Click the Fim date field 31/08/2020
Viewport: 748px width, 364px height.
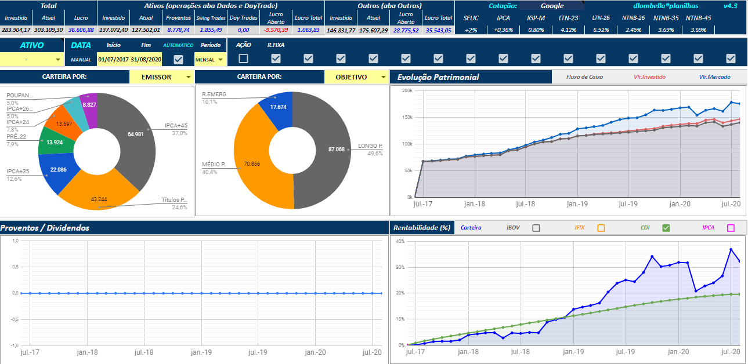pyautogui.click(x=146, y=59)
